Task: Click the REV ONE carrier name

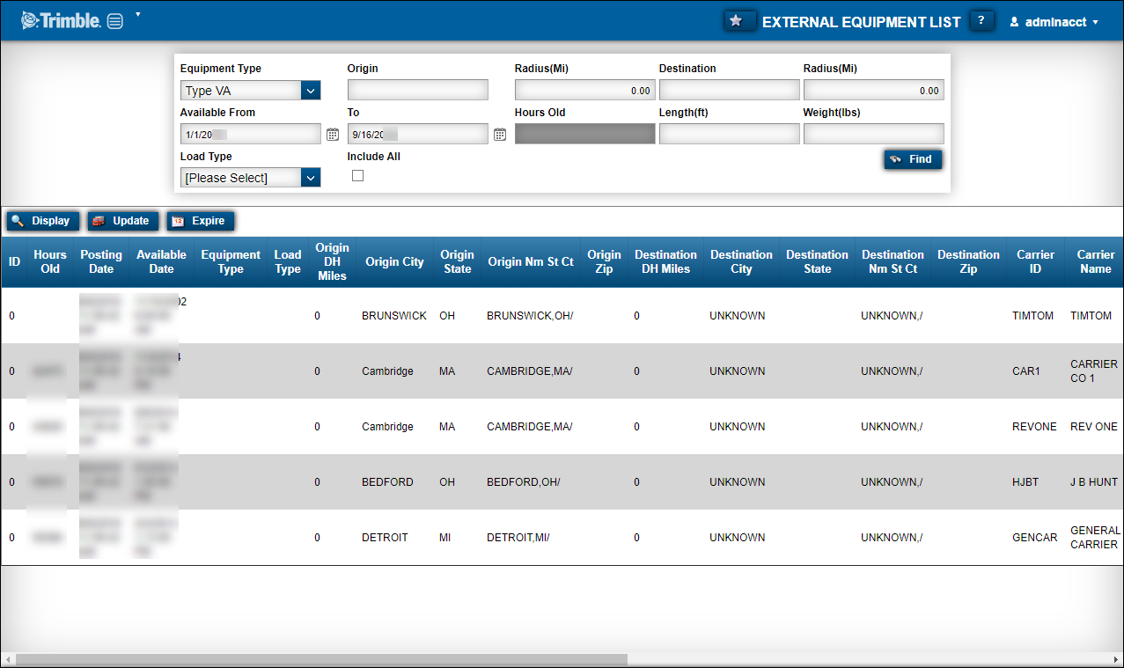Action: (1094, 427)
